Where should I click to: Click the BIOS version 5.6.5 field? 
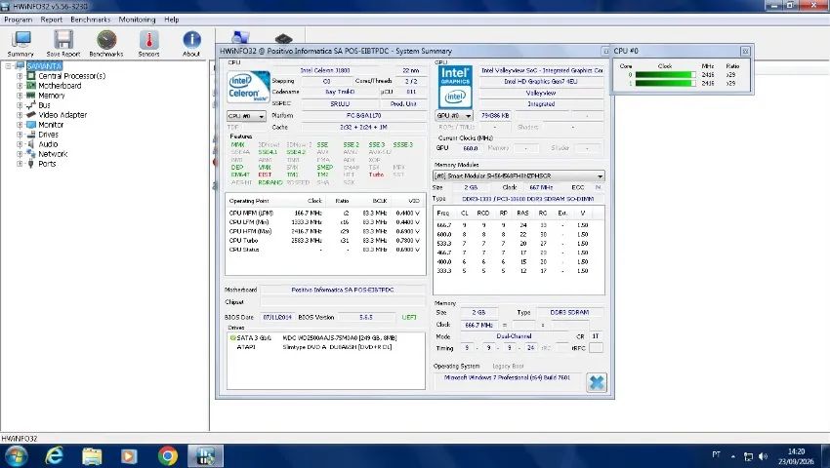coord(366,317)
